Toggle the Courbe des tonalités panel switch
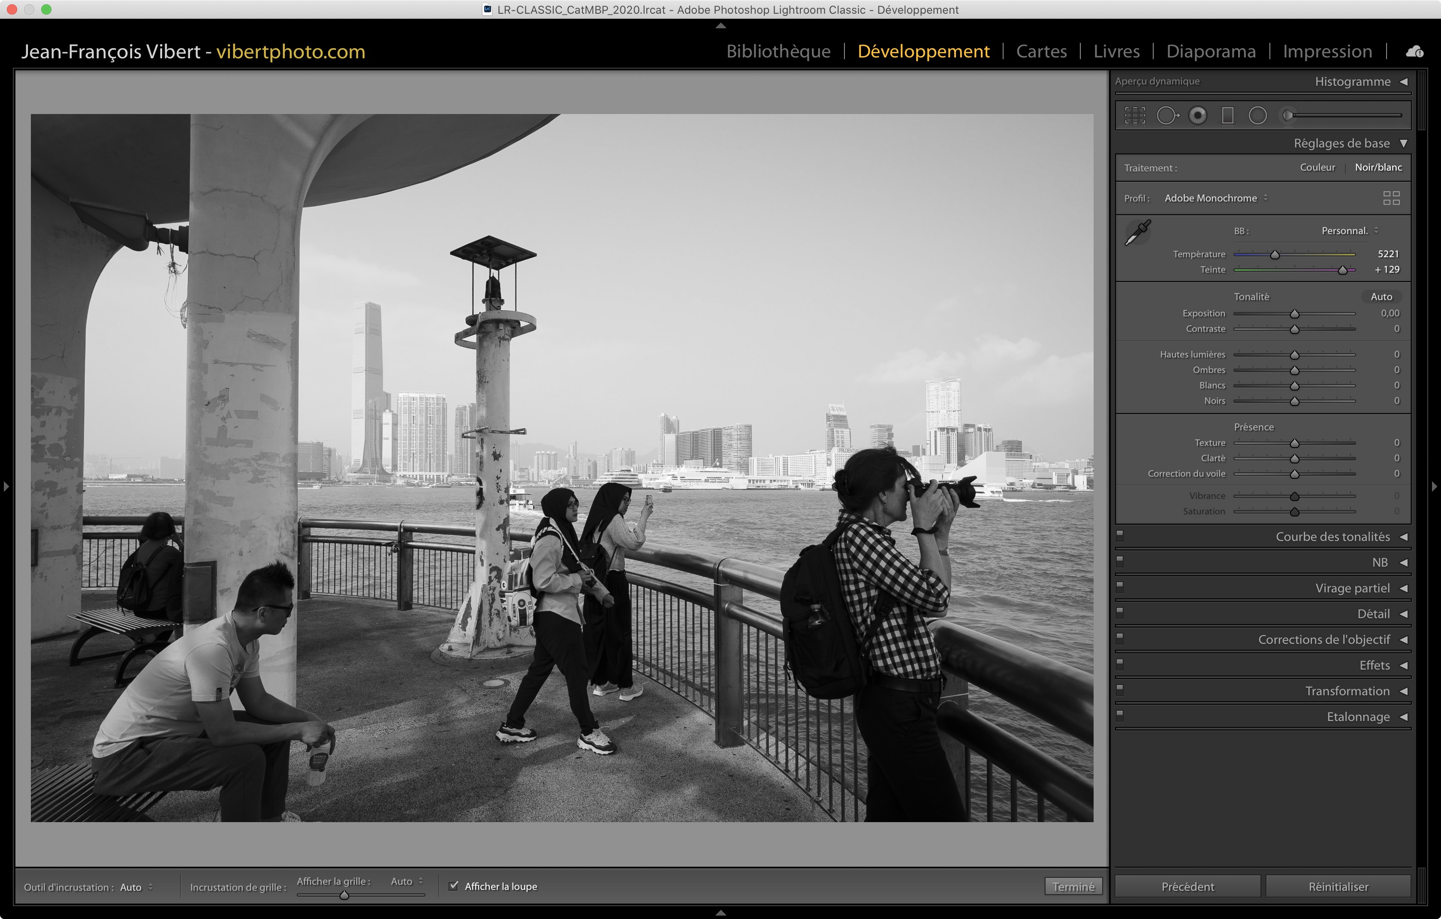Image resolution: width=1441 pixels, height=919 pixels. tap(1120, 536)
